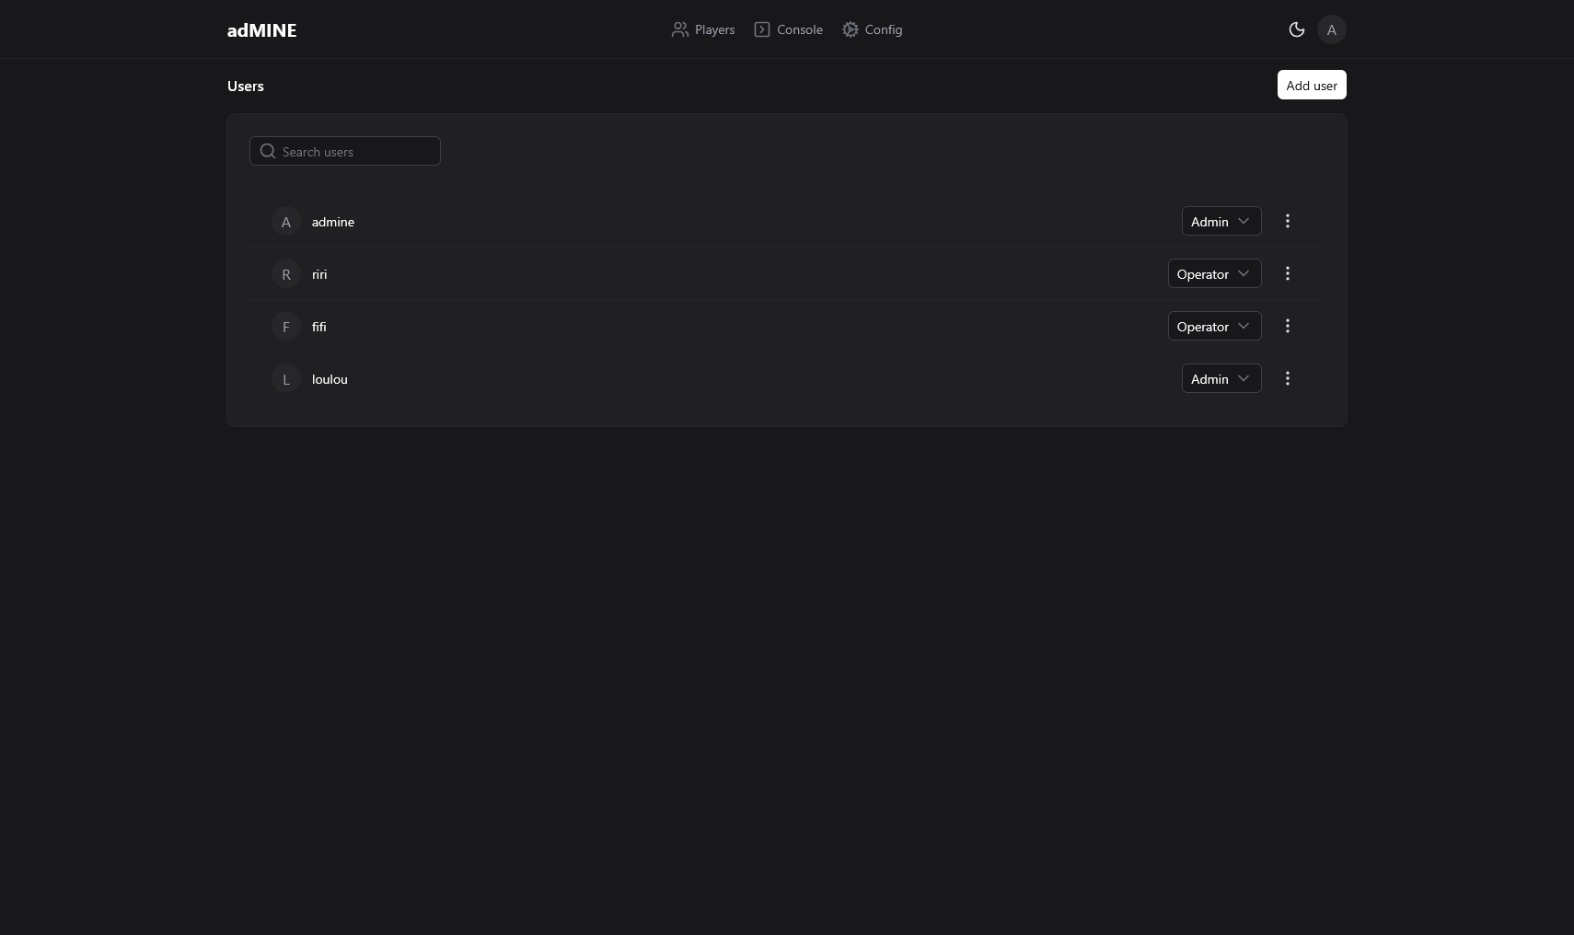Toggle dark mode with the moon icon

click(x=1296, y=29)
